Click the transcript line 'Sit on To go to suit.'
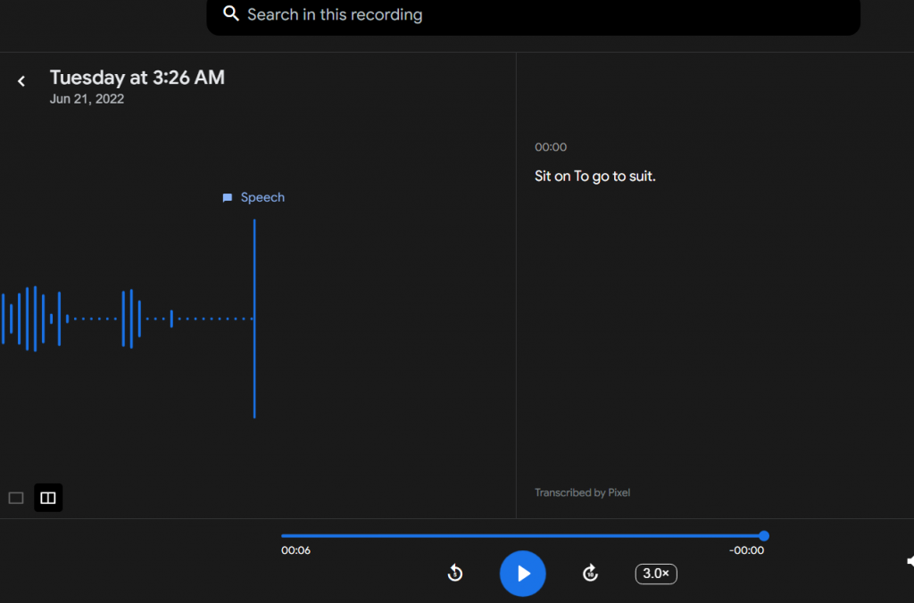 [595, 176]
